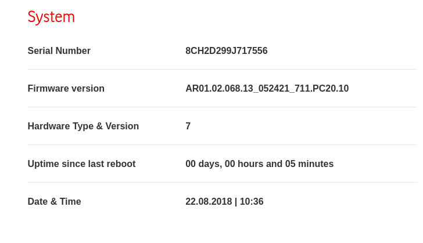Viewport: 423px width, 243px height.
Task: Select the firmware value starting with AR01.02.068.13
Action: click(x=267, y=89)
